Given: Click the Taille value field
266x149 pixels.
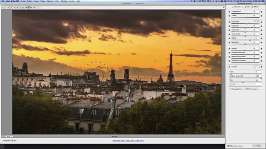Looking at the screenshot, I should (259, 72).
